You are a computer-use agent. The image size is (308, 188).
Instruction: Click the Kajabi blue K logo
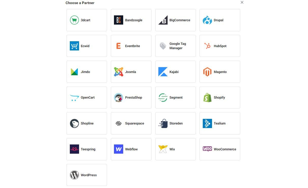163,72
